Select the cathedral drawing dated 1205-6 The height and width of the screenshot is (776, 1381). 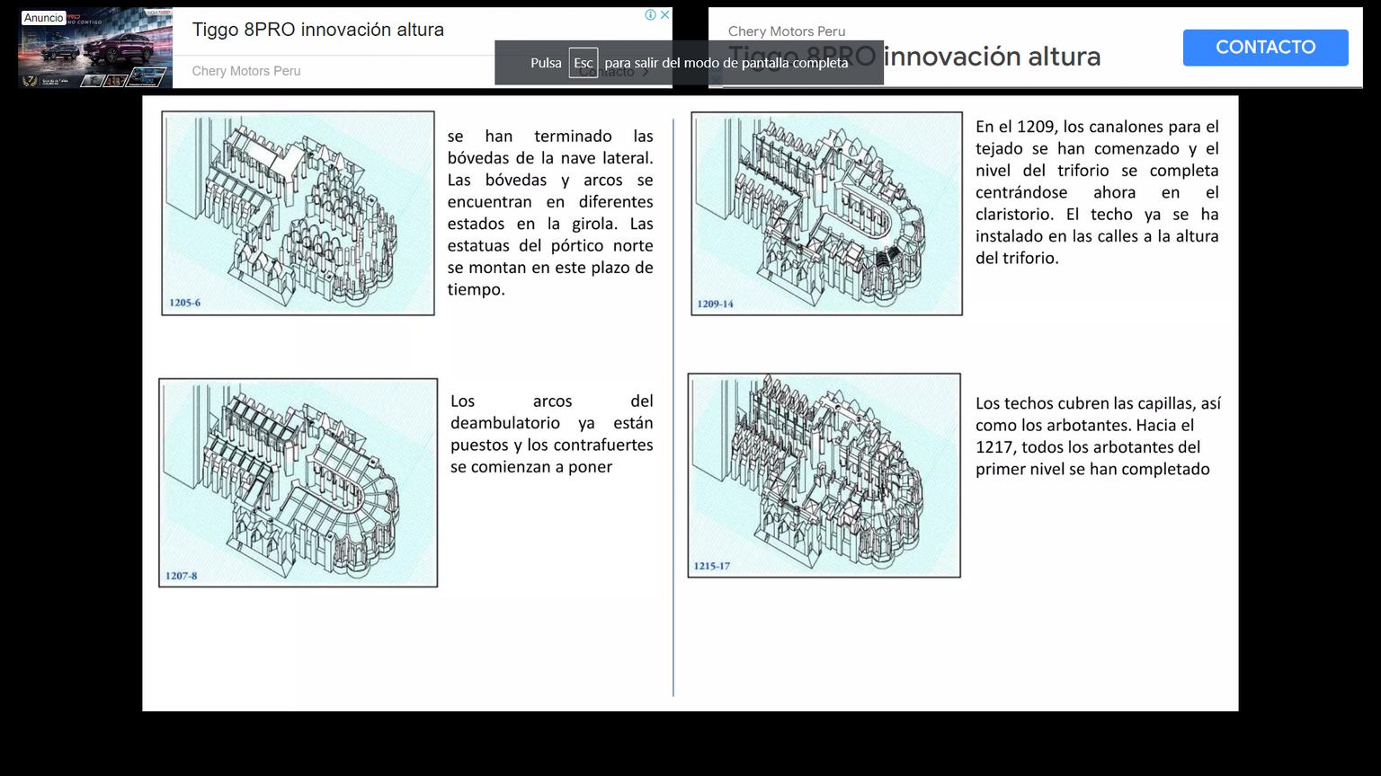(x=298, y=213)
